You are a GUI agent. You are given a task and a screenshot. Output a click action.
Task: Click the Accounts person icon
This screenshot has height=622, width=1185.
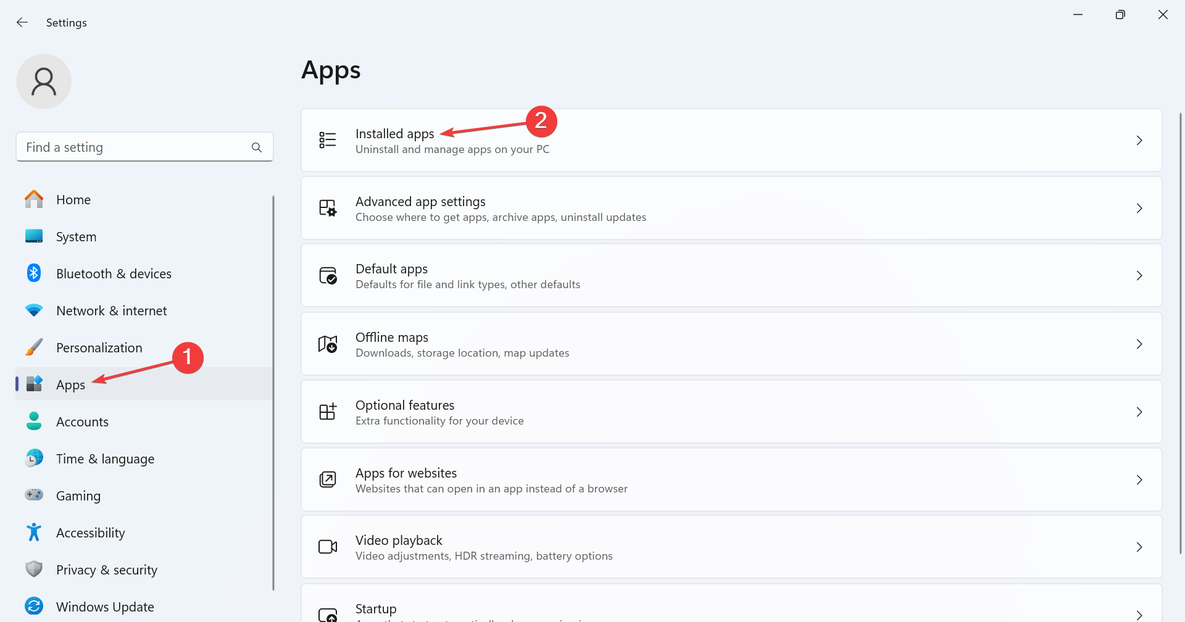click(x=34, y=421)
